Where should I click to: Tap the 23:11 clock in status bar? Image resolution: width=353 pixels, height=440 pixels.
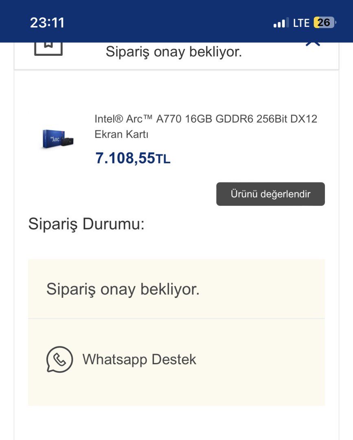tap(47, 22)
